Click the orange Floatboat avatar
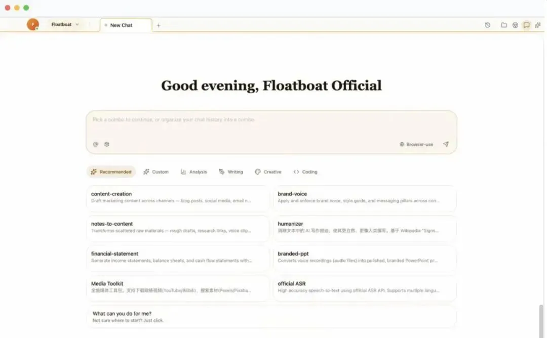Screen dimensions: 547x338 tap(33, 24)
